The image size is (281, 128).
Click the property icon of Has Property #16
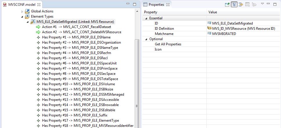[x=38, y=115]
